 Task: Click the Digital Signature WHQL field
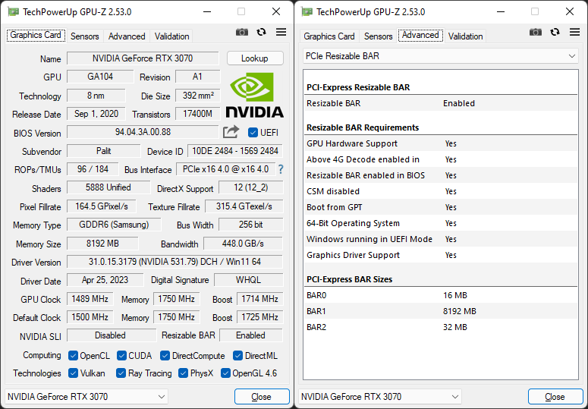[249, 280]
